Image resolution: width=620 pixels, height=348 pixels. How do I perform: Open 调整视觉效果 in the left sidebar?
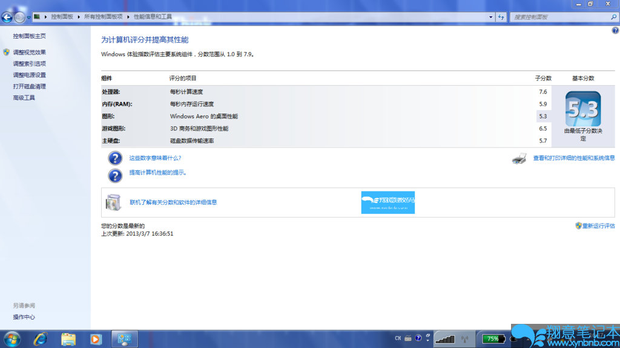point(29,53)
